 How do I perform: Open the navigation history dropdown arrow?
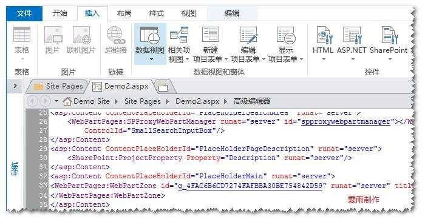click(x=56, y=101)
